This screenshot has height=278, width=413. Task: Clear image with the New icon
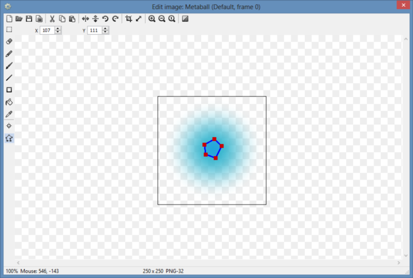9,19
